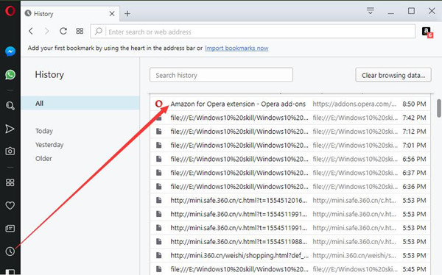Open My Flow arrow icon in sidebar
This screenshot has width=442, height=275.
coord(10,129)
